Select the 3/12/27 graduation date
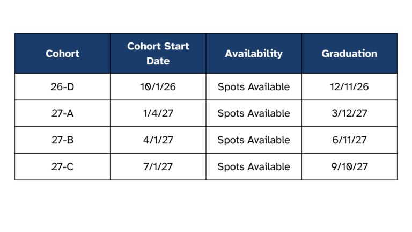 [x=349, y=113]
